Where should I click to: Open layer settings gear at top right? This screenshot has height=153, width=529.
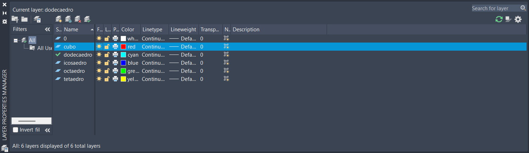[518, 19]
